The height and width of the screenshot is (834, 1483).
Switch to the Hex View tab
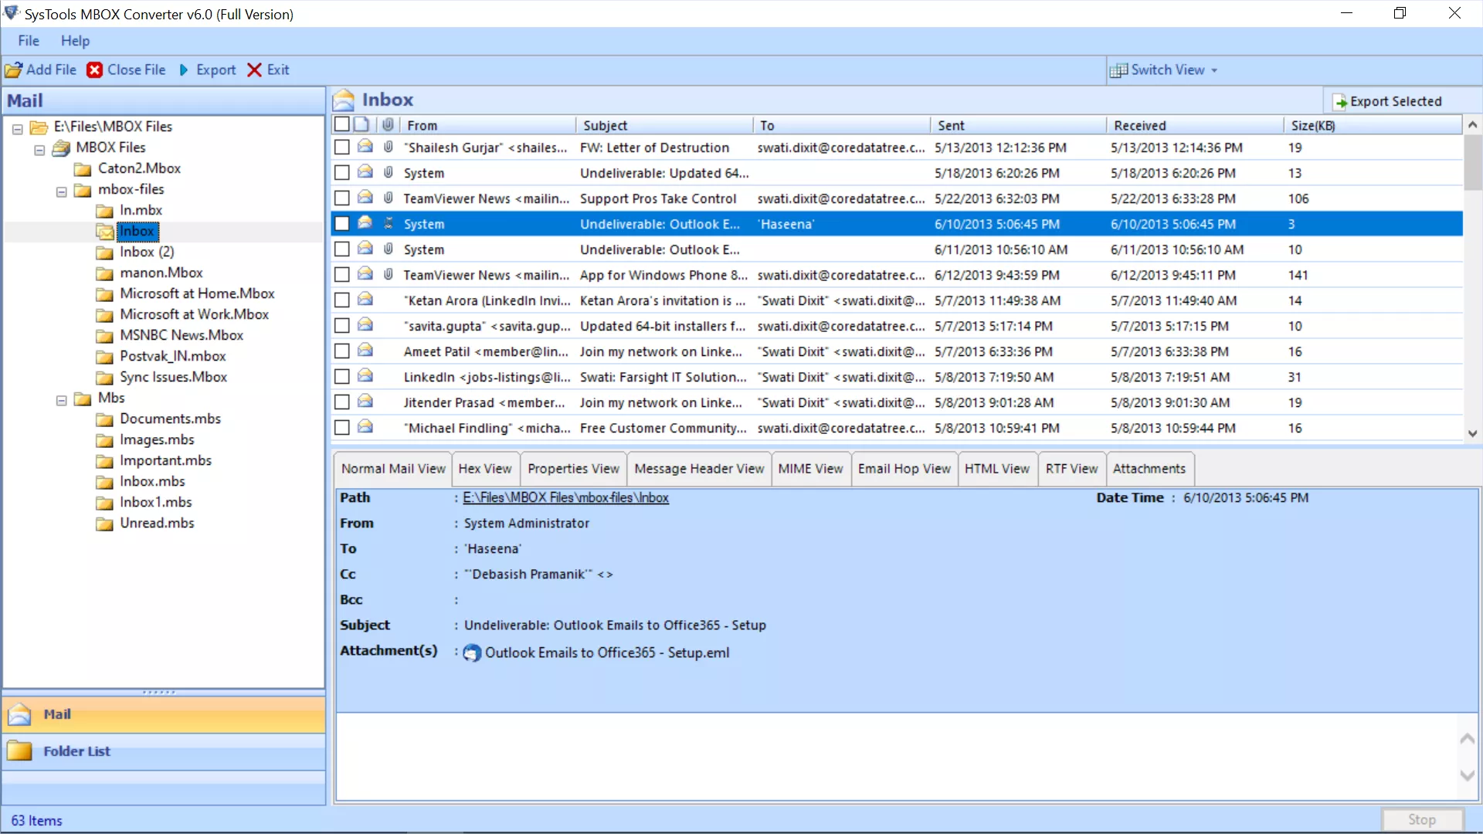point(485,469)
